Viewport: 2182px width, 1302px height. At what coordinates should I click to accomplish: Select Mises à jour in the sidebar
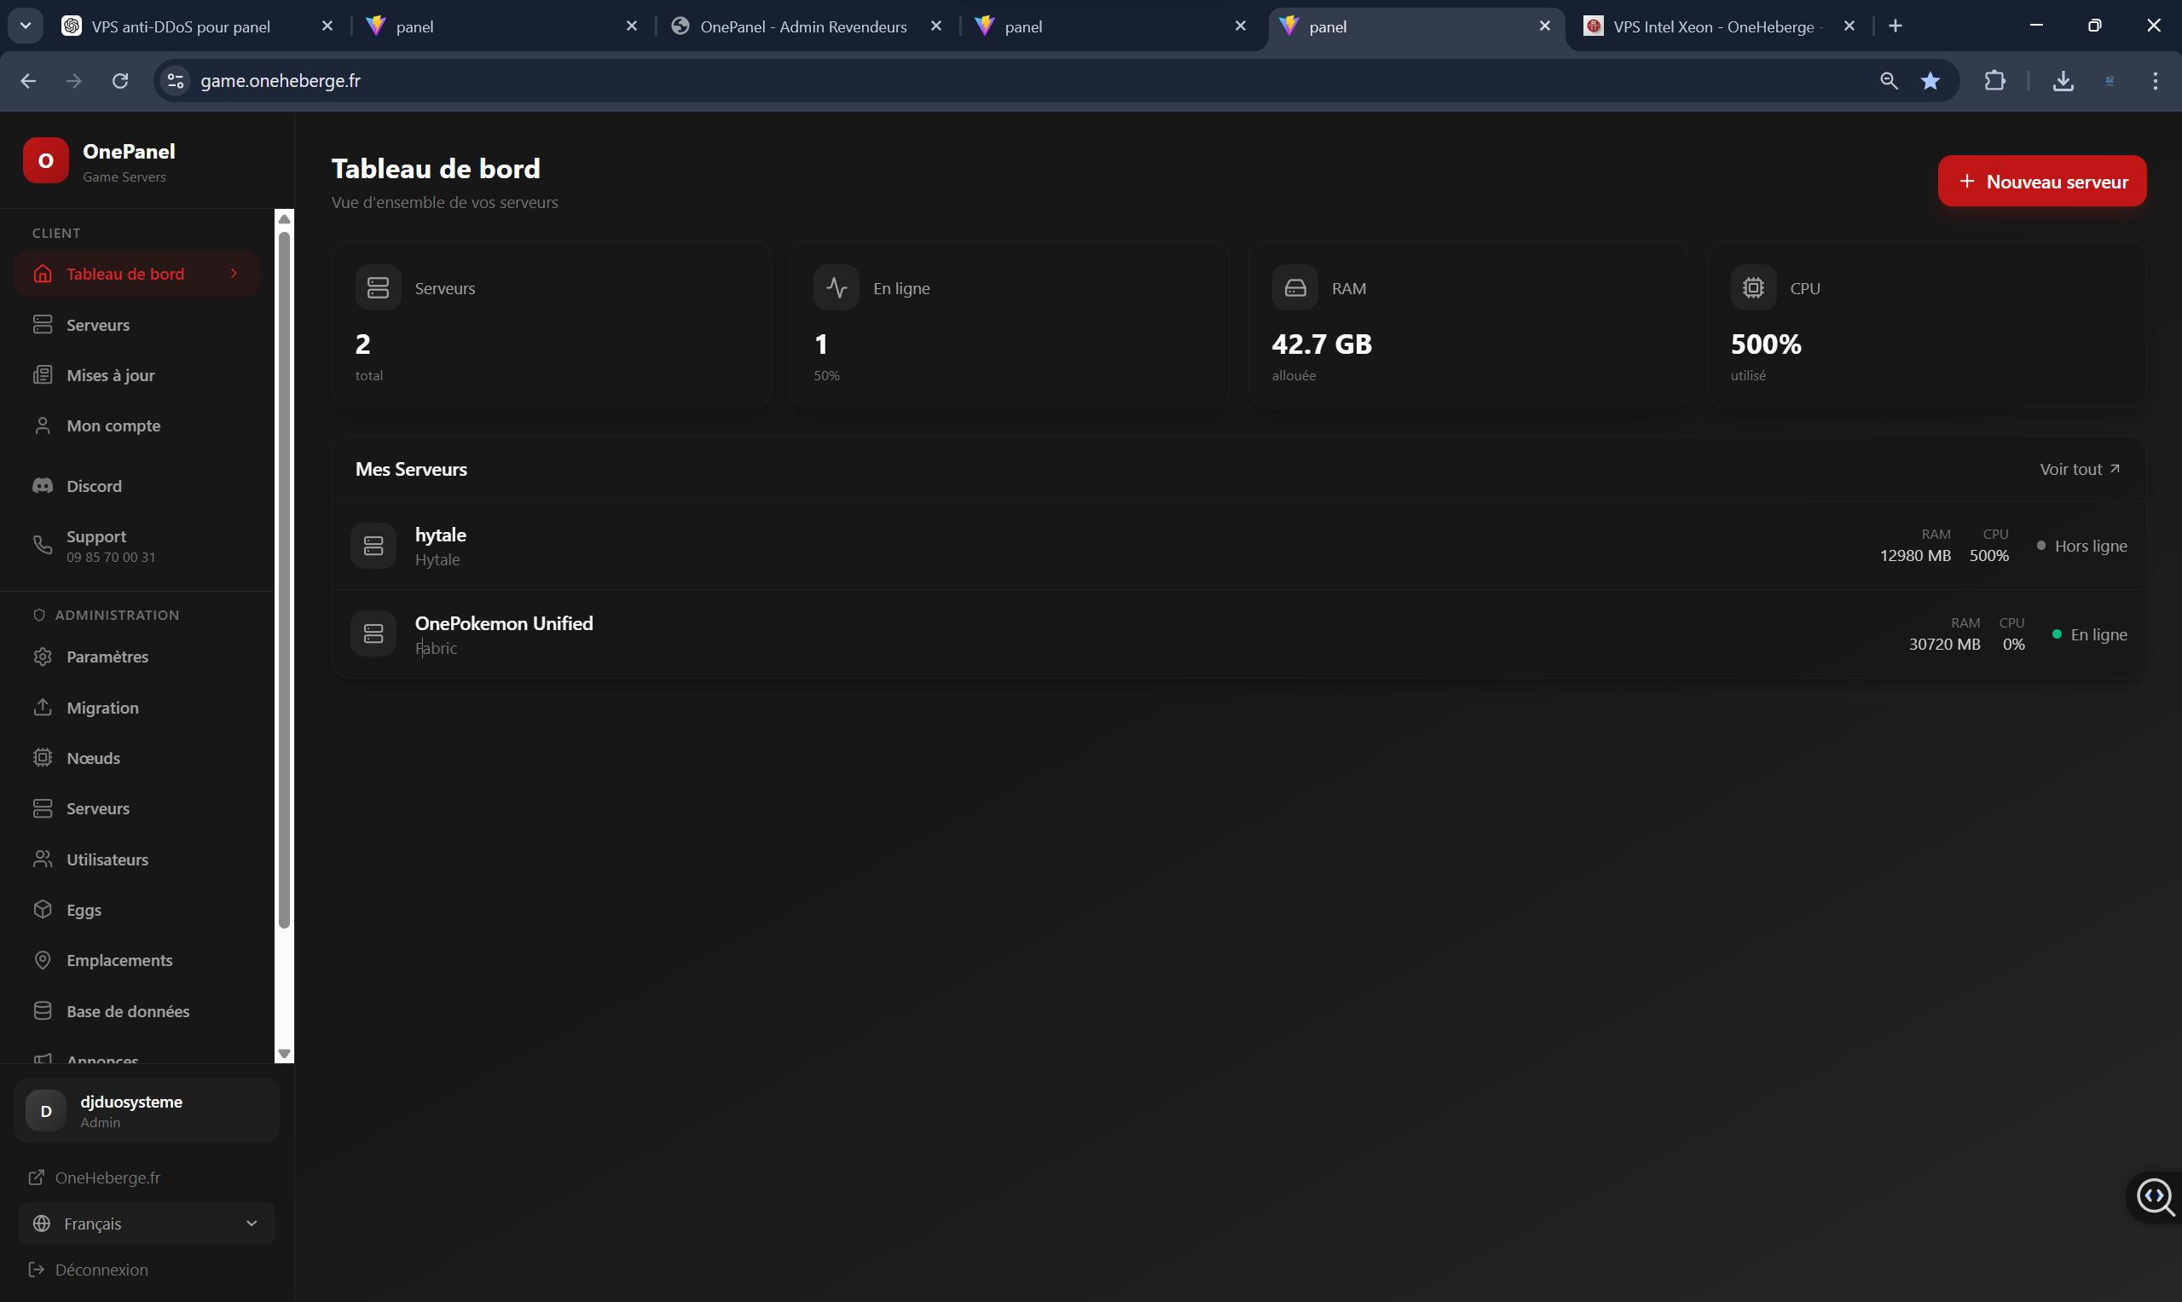click(109, 374)
